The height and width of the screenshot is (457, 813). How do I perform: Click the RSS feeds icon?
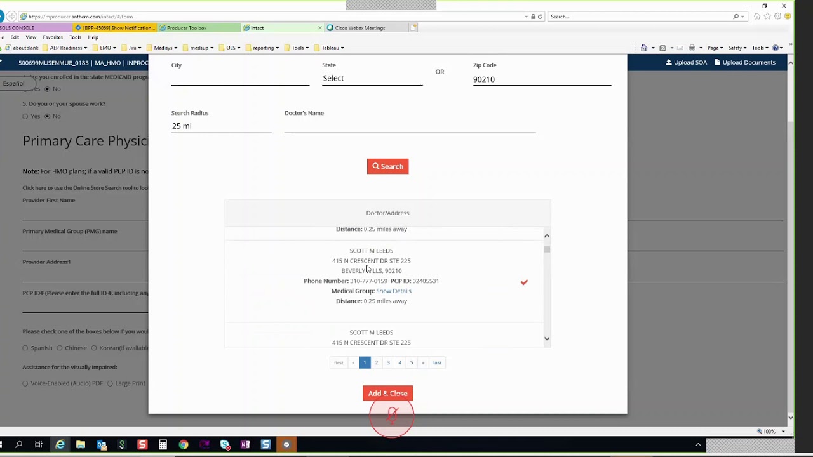pos(662,48)
